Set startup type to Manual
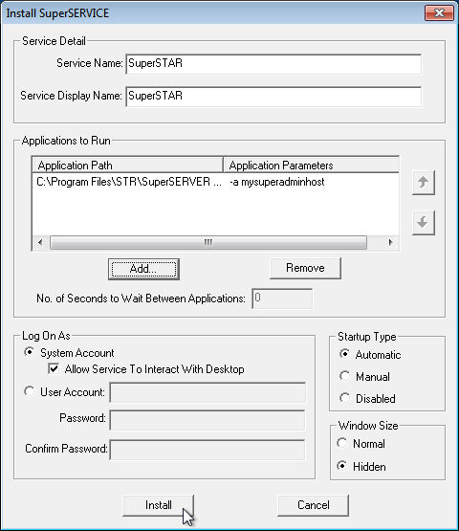The height and width of the screenshot is (531, 459). click(x=344, y=376)
